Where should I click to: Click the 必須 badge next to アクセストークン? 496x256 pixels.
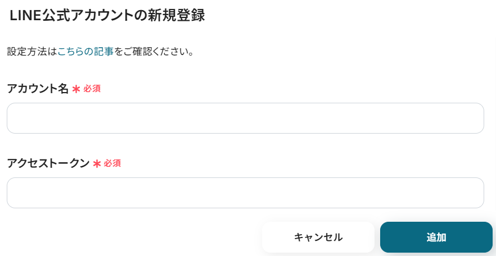pyautogui.click(x=112, y=163)
